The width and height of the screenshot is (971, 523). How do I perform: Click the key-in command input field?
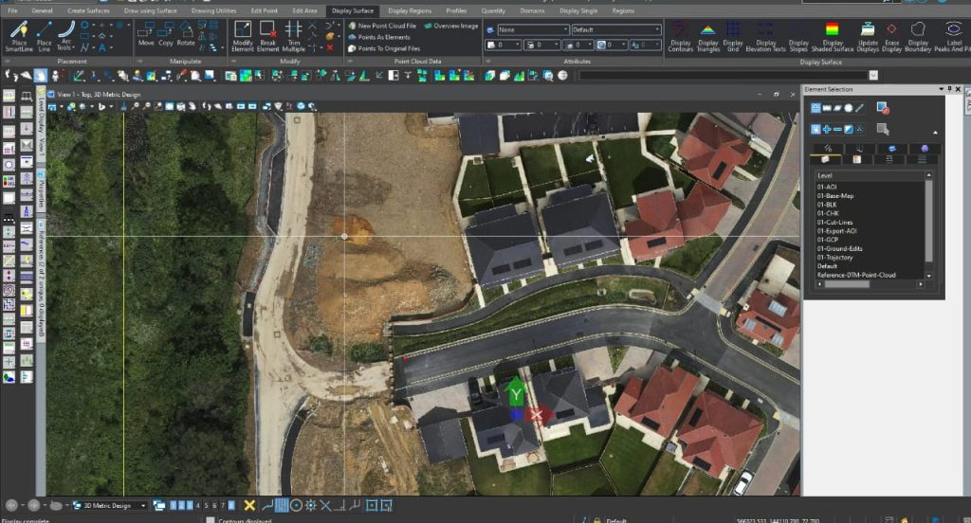(x=724, y=76)
